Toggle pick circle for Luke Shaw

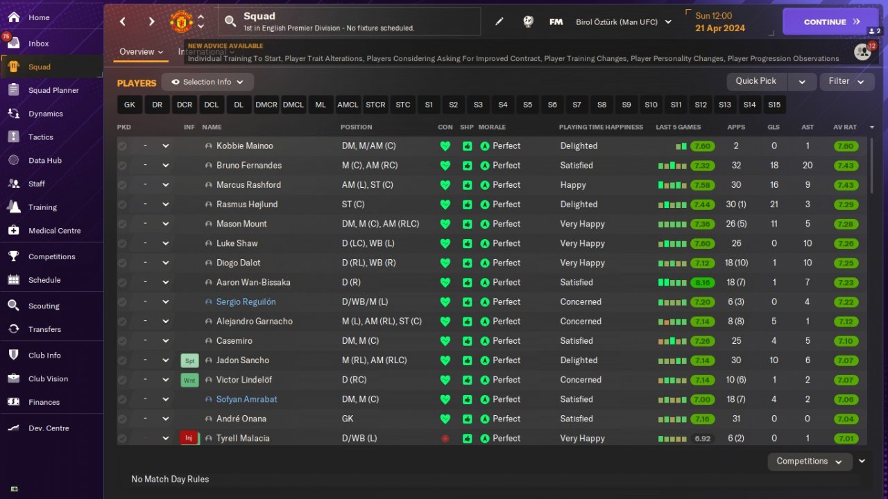[123, 243]
